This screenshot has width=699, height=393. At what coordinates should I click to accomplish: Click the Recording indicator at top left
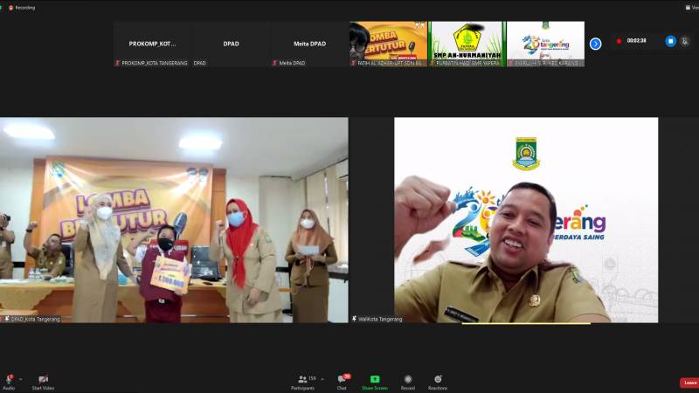tap(22, 7)
